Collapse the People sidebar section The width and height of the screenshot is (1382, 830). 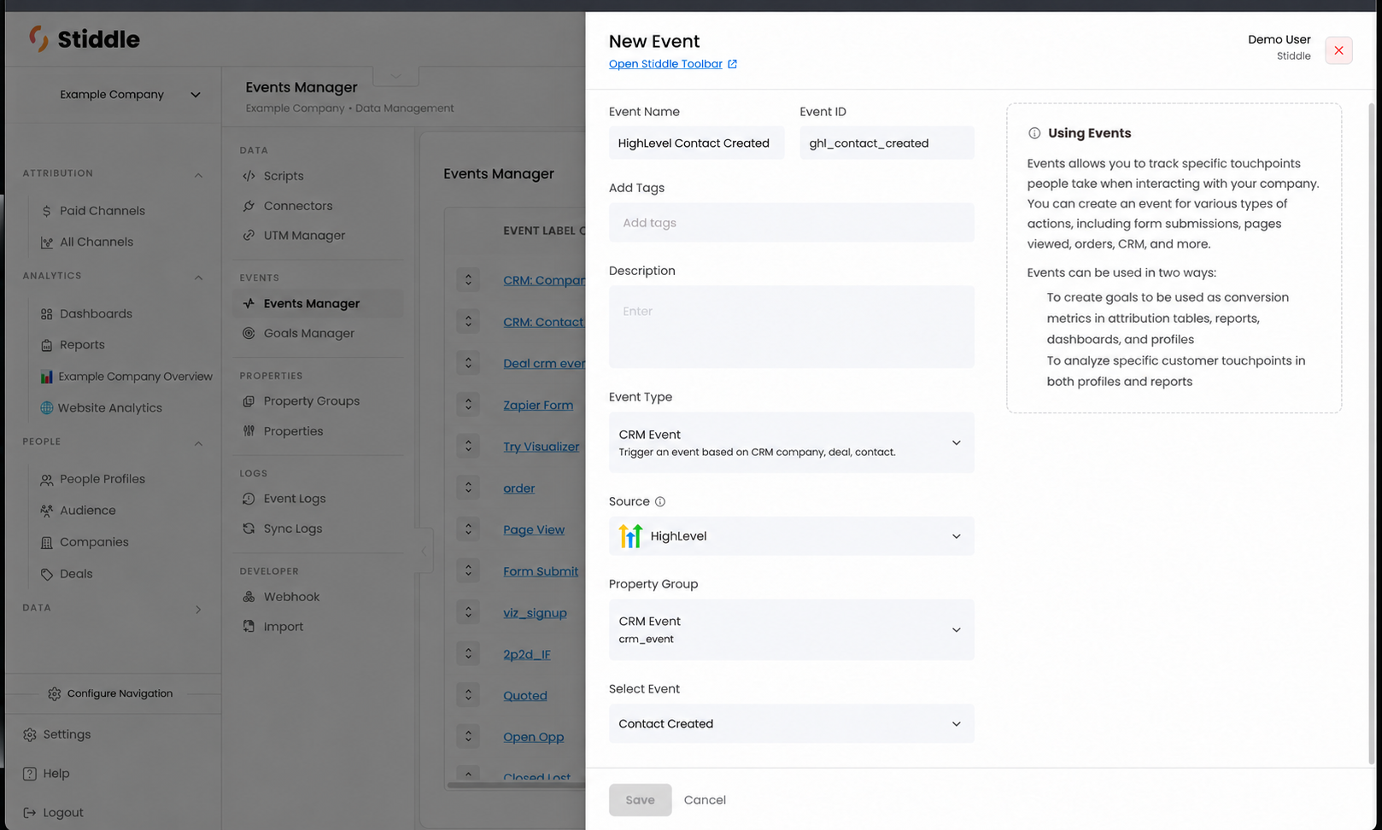[198, 443]
